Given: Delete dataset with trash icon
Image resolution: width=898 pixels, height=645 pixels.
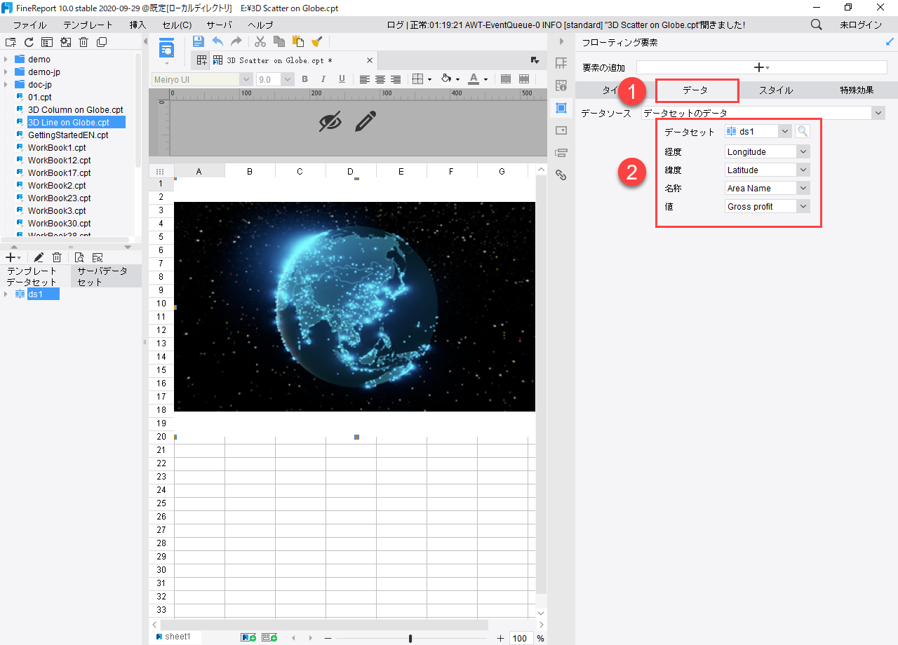Looking at the screenshot, I should [57, 257].
